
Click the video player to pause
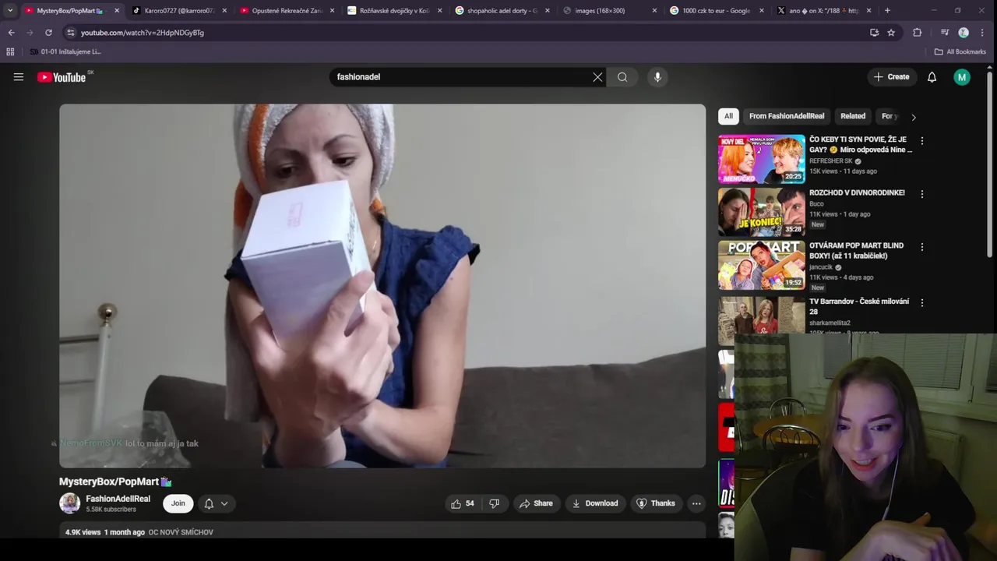click(382, 286)
